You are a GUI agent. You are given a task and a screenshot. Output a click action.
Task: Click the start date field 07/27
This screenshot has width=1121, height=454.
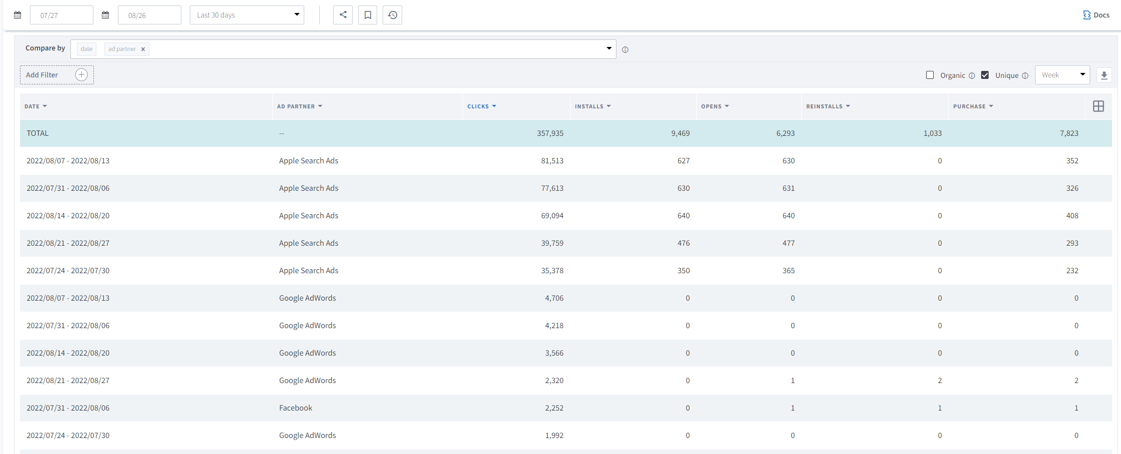(x=61, y=15)
